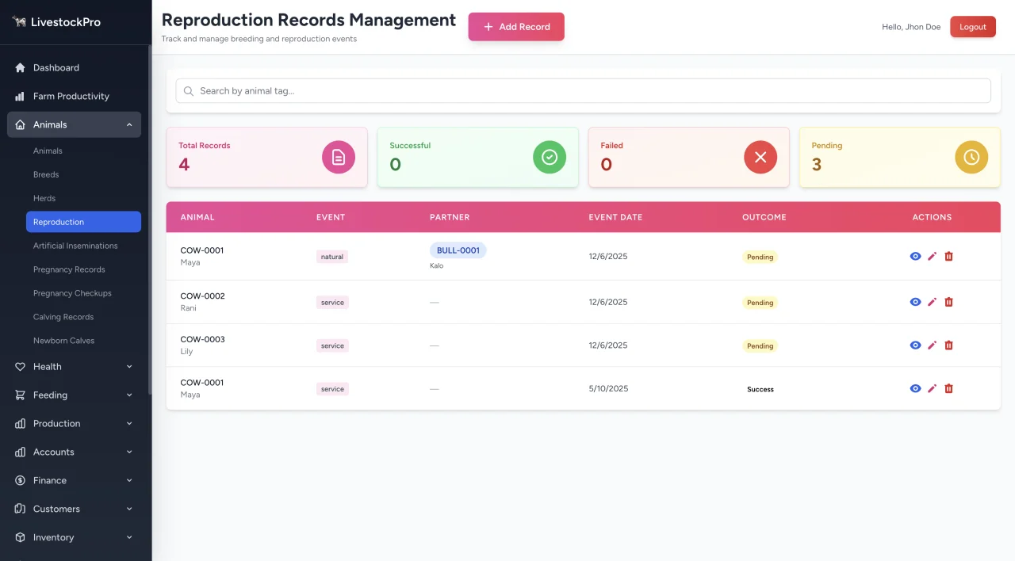Image resolution: width=1015 pixels, height=561 pixels.
Task: Click the sidebar vertical scrollbar
Action: [x=149, y=220]
